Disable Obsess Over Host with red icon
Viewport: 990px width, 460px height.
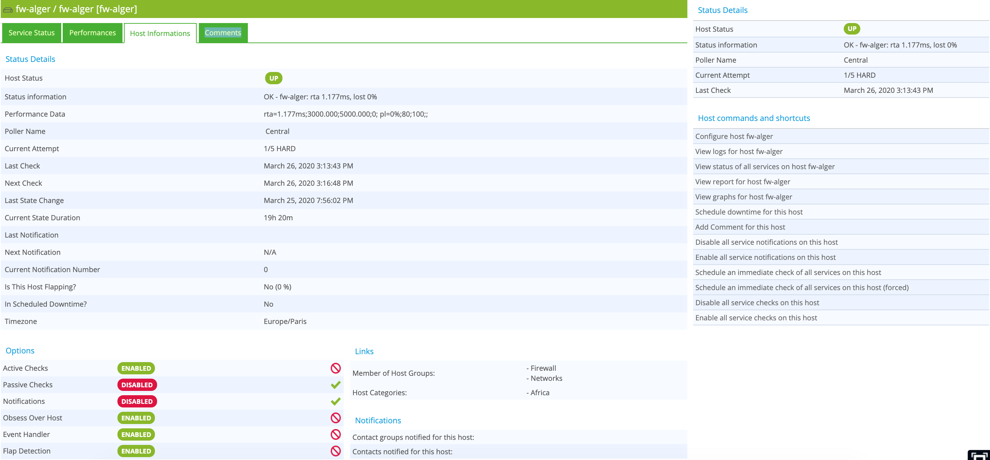click(335, 418)
